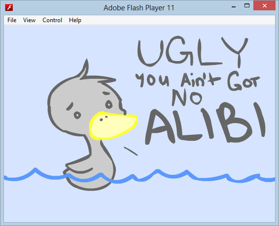Click the window title Adobe Flash Player 11
The image size is (279, 226).
click(x=139, y=8)
